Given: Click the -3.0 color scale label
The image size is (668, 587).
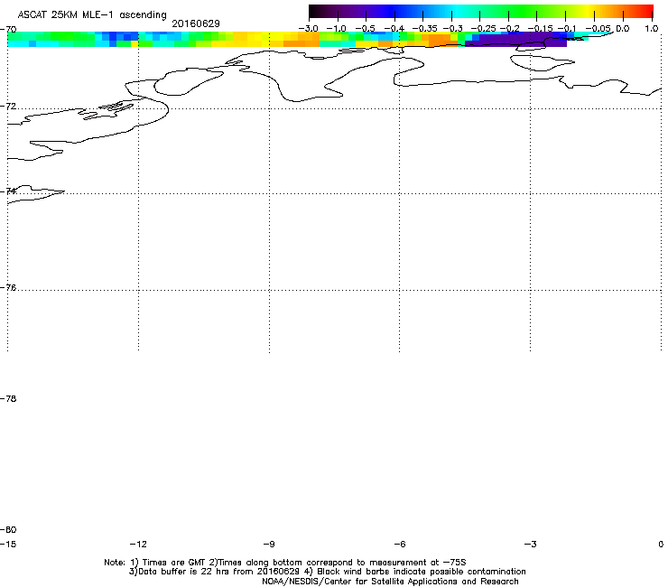Looking at the screenshot, I should click(308, 29).
